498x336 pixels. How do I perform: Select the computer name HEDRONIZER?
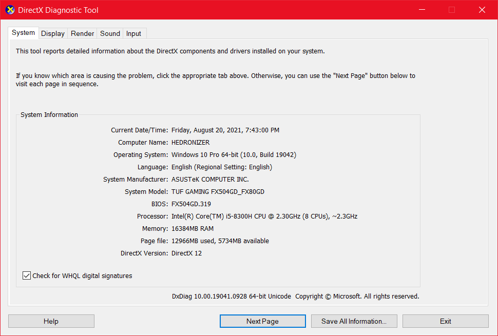[190, 143]
